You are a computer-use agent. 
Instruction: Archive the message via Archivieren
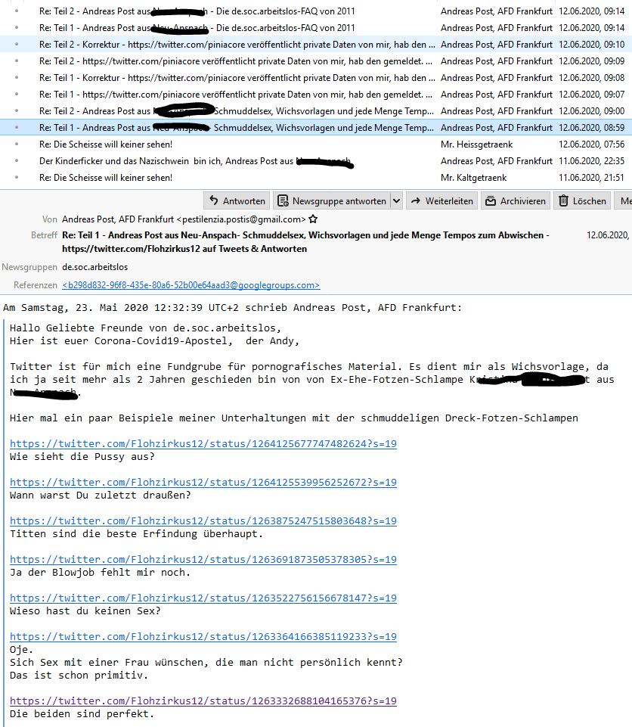(x=516, y=200)
